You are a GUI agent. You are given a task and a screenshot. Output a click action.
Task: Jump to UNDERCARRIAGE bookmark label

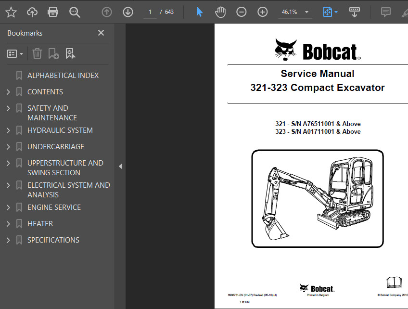pos(56,147)
